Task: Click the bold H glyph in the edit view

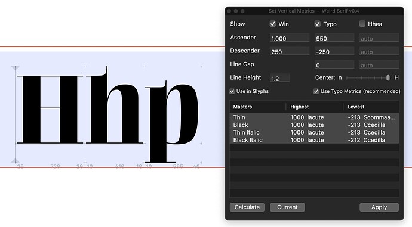Action: tap(50, 110)
